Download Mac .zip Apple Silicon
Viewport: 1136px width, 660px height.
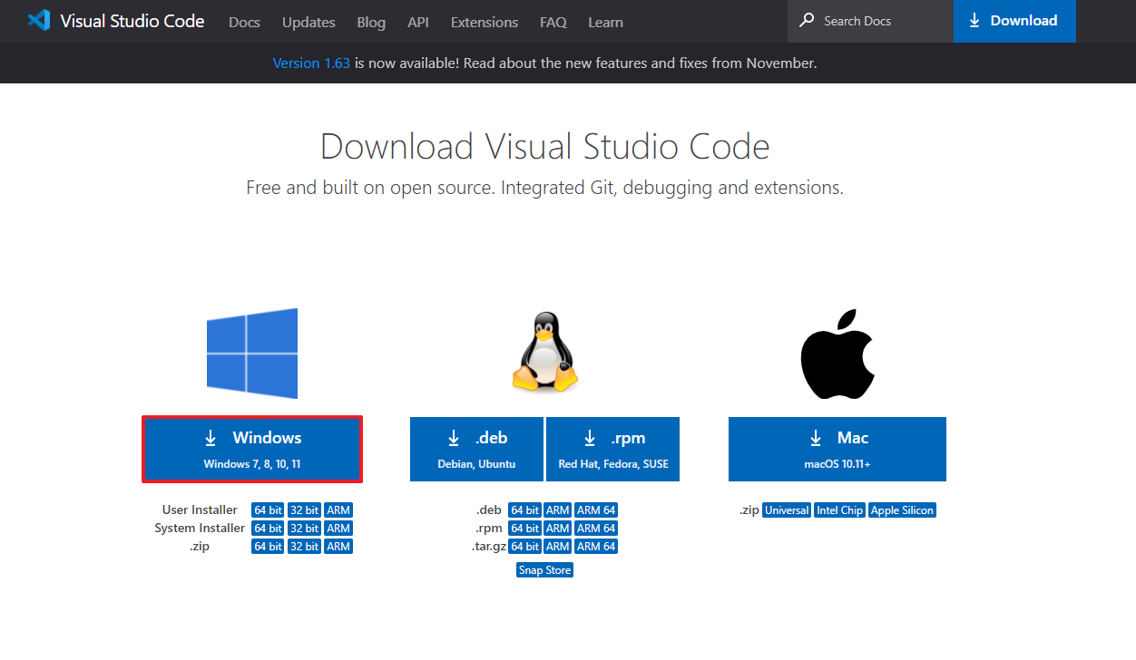tap(902, 510)
